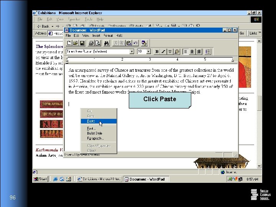Click Explorer page scrollbar up arrow
Image resolution: width=276 pixels, height=207 pixels.
(x=259, y=41)
